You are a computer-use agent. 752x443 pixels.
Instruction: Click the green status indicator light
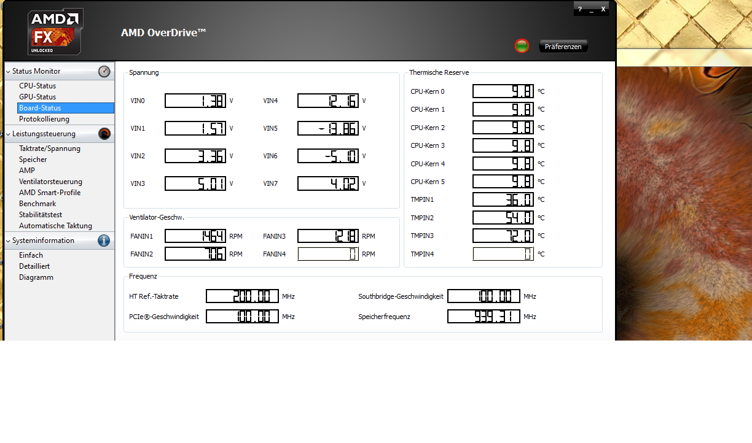click(522, 46)
